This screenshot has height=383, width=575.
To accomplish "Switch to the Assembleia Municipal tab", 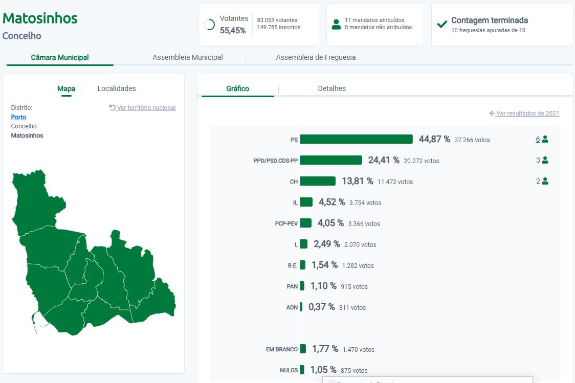I will tap(188, 57).
